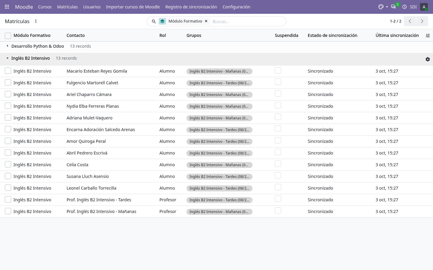Select the row of Fulgencio Martorell Calvet
This screenshot has width=433, height=270.
[x=8, y=82]
